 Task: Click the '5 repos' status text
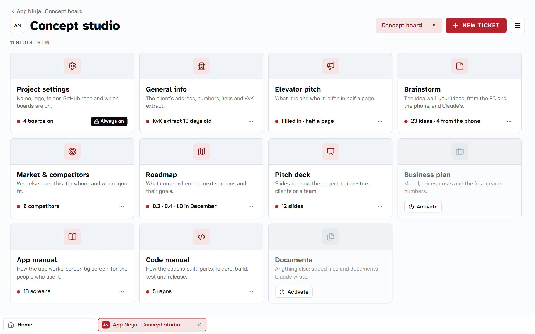[162, 291]
